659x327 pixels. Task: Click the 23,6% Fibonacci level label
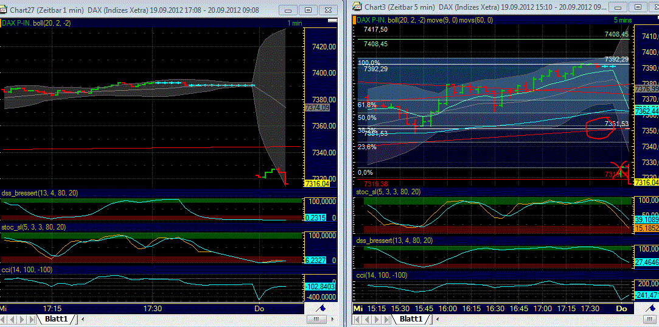click(367, 147)
